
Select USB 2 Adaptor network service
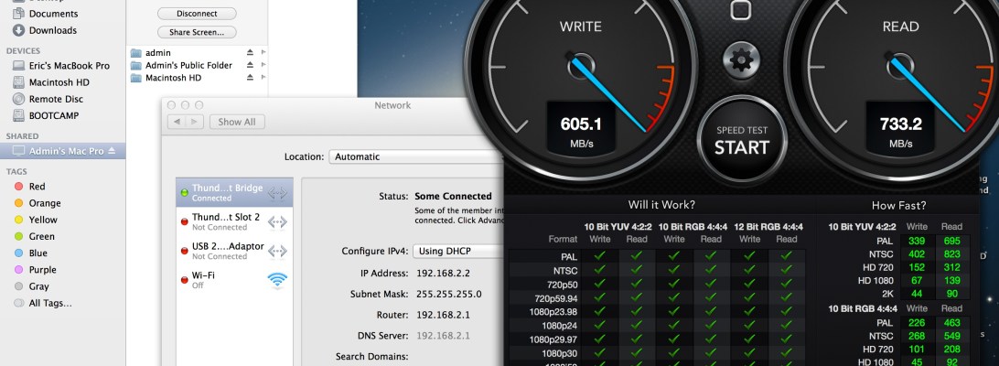click(233, 251)
